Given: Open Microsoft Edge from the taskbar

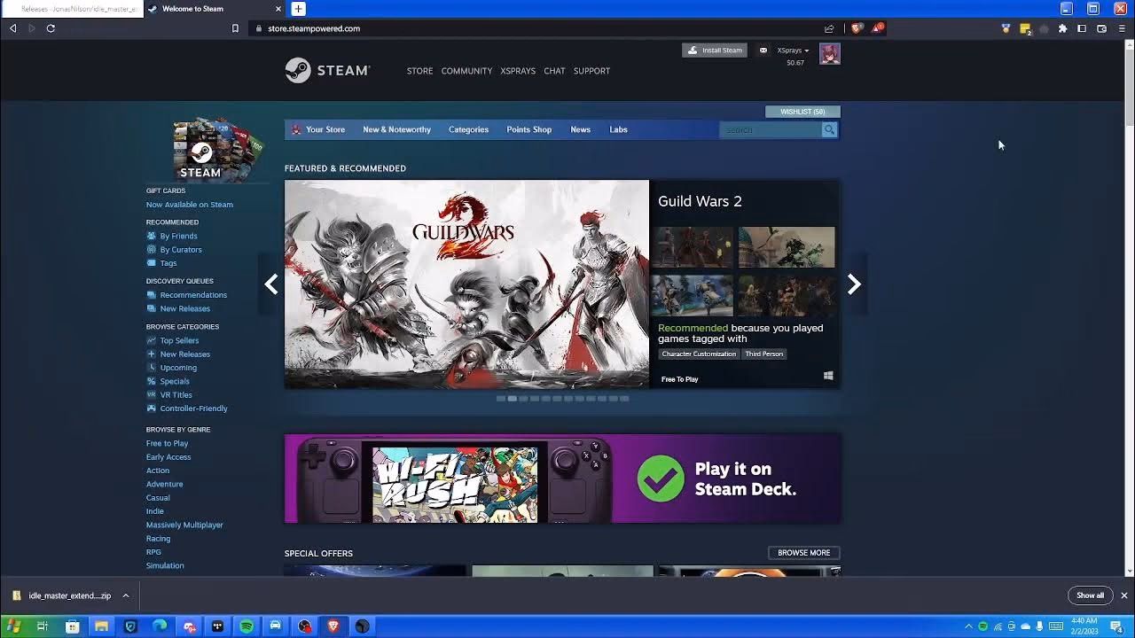Looking at the screenshot, I should pyautogui.click(x=160, y=626).
